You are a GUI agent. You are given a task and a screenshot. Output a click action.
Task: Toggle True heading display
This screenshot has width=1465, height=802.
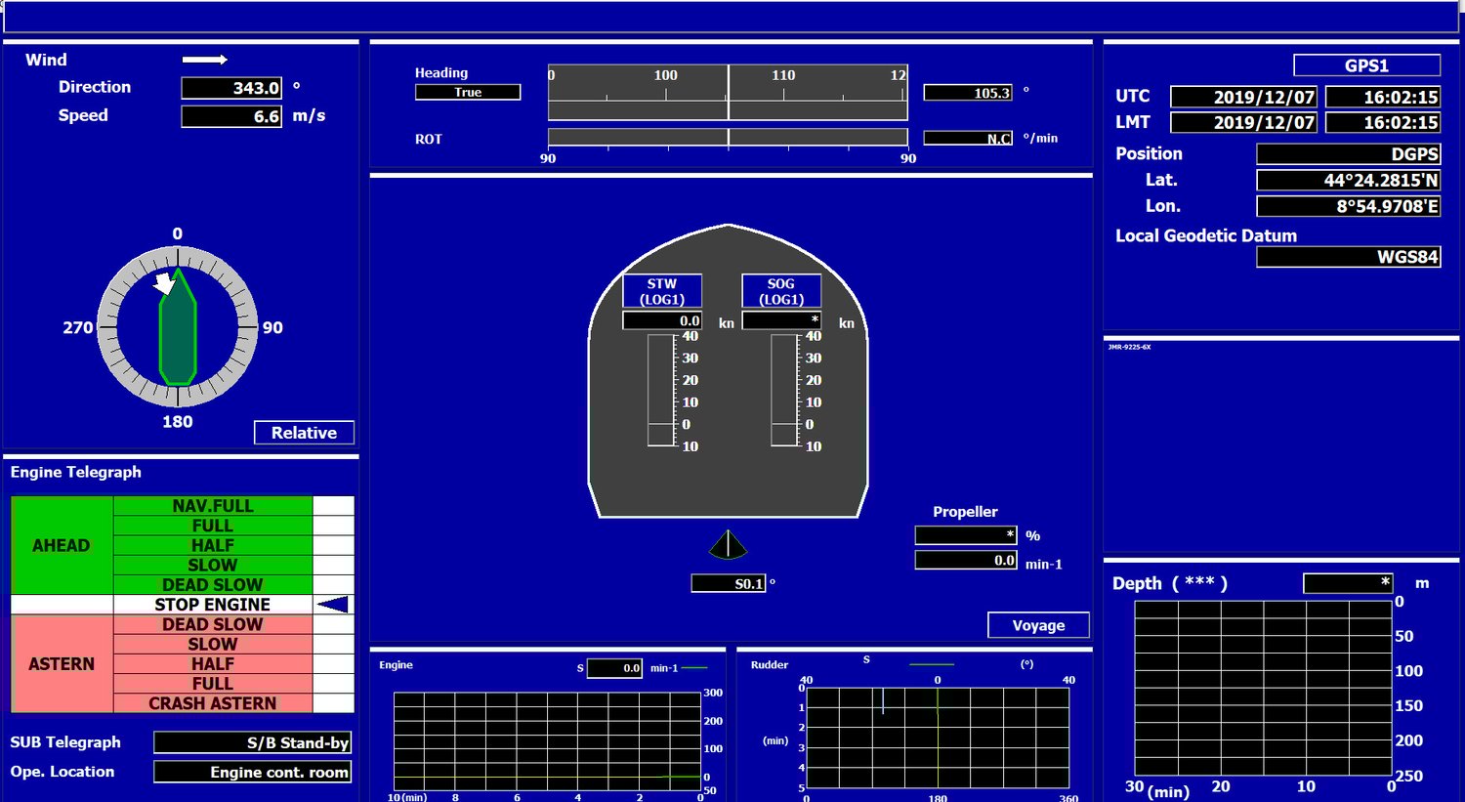click(x=468, y=92)
